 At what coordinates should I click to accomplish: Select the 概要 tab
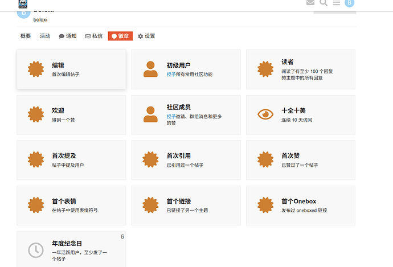[25, 36]
